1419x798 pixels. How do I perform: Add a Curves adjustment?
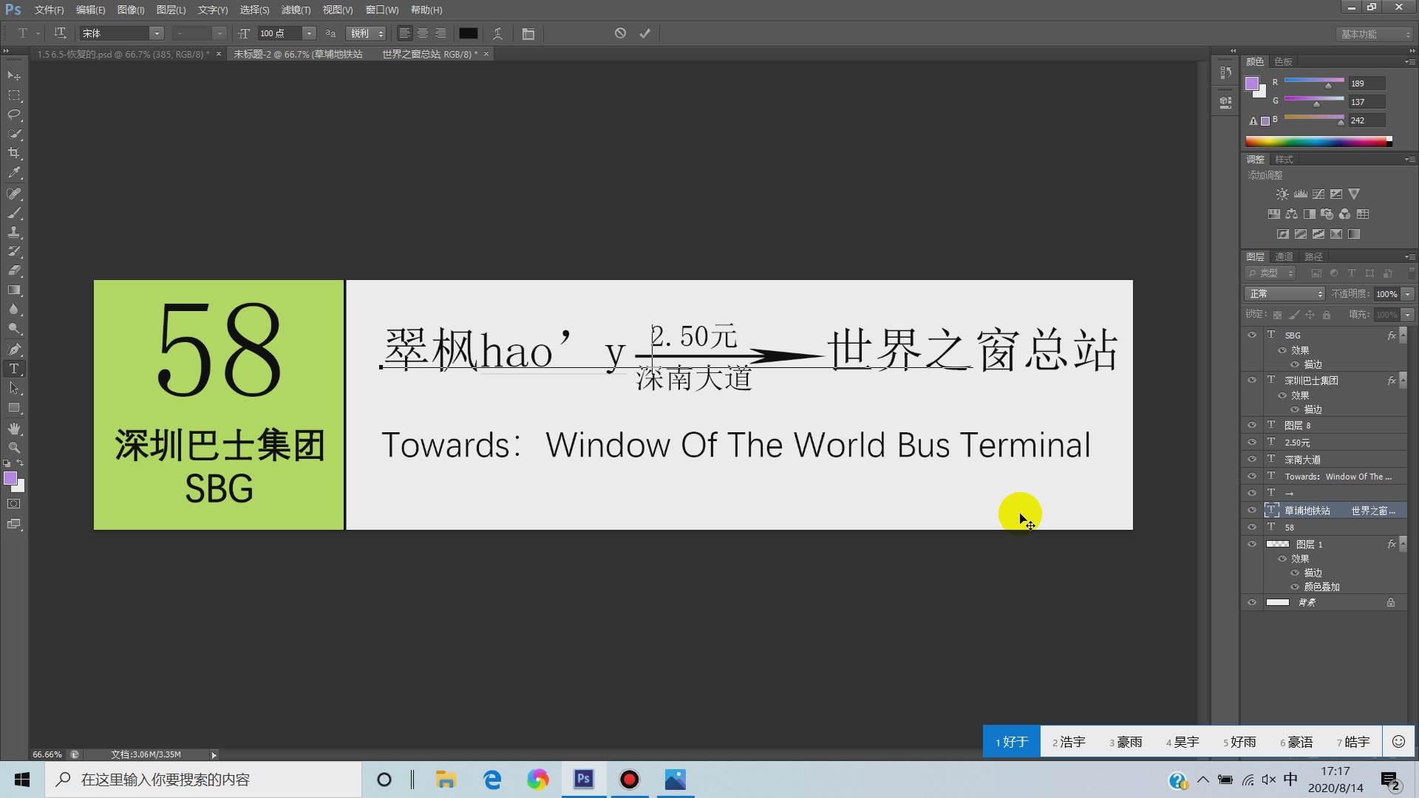[x=1318, y=194]
